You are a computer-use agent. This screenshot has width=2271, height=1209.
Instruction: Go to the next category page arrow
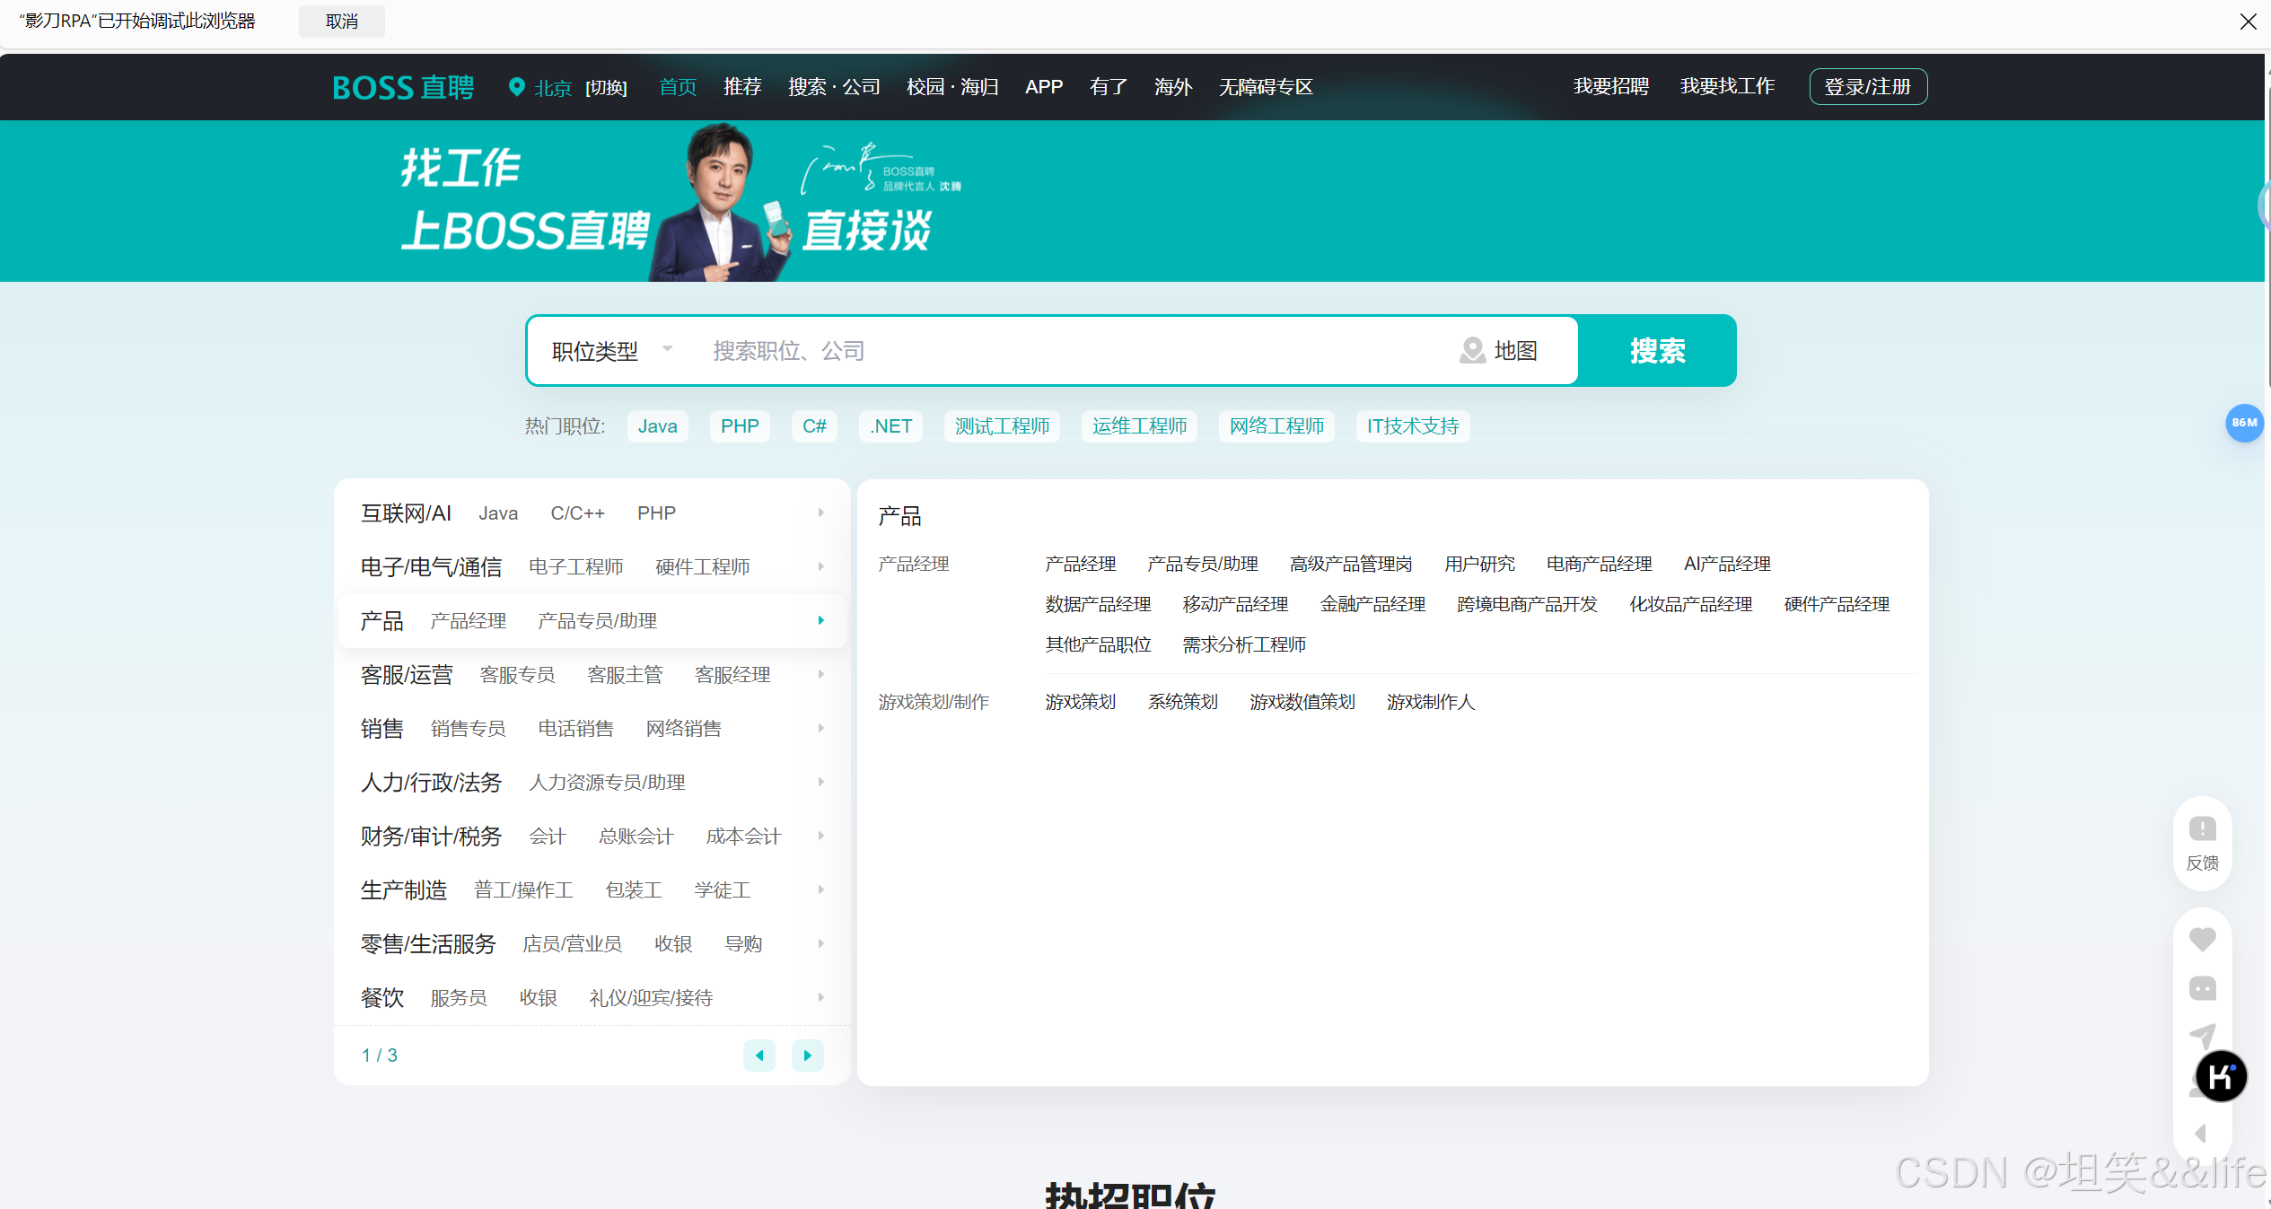point(807,1056)
